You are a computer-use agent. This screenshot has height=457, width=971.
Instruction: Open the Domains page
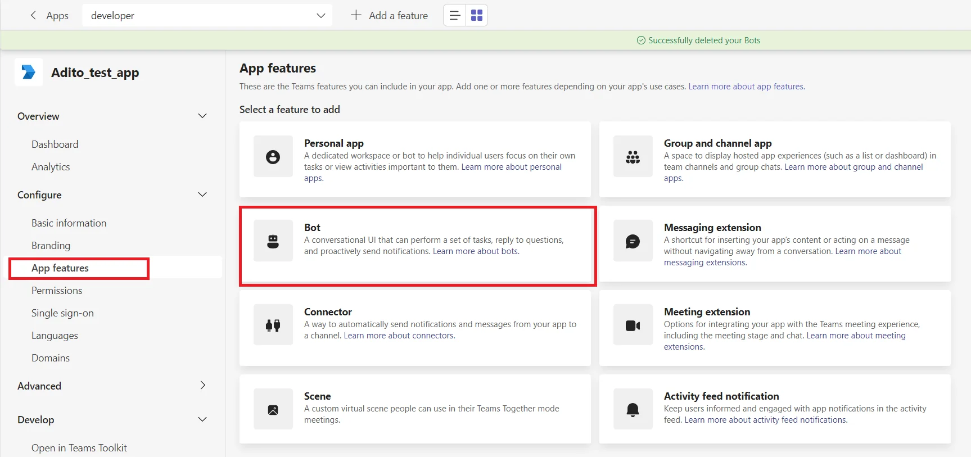[x=51, y=358]
